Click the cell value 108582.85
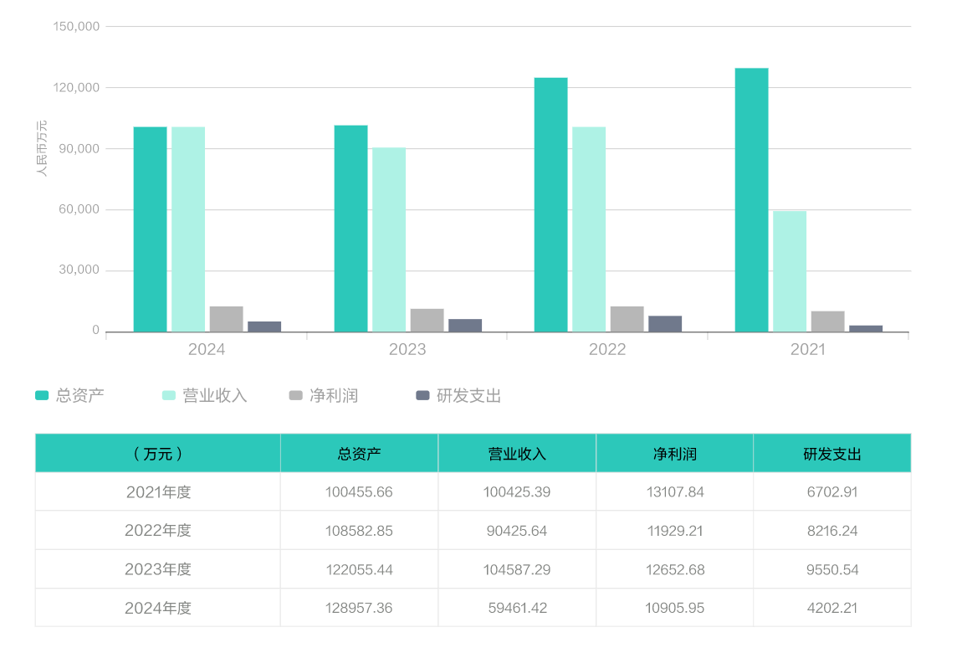The width and height of the screenshot is (962, 648). pyautogui.click(x=359, y=531)
